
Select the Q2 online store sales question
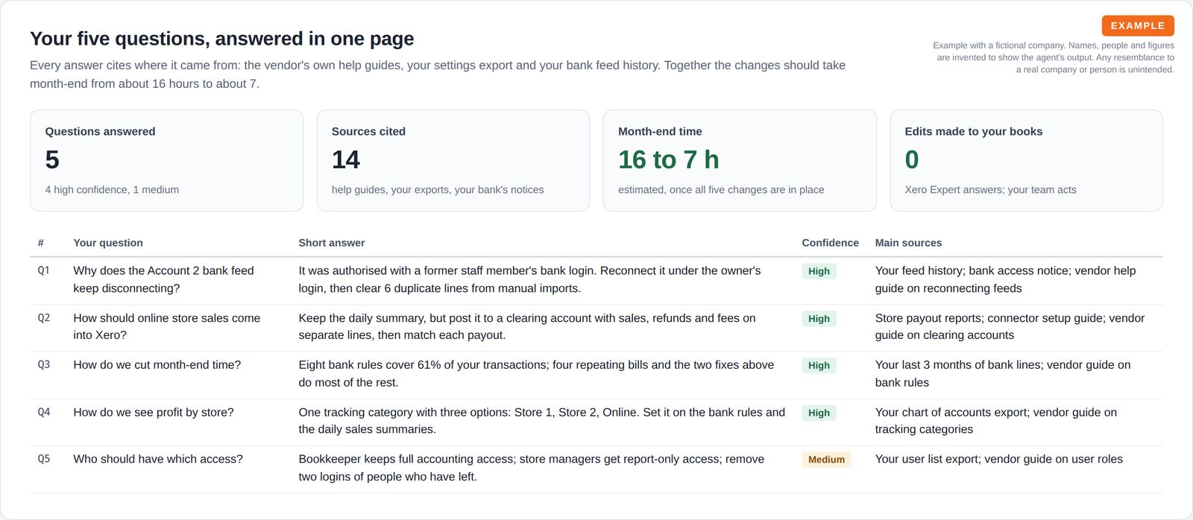coord(167,327)
